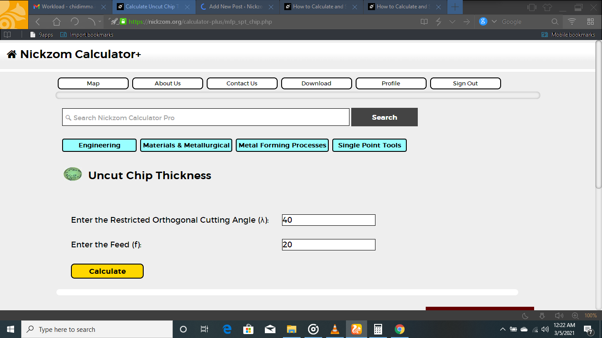Image resolution: width=602 pixels, height=338 pixels.
Task: Click the zoom magnifier in status bar
Action: click(575, 316)
